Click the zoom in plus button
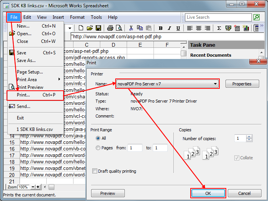 pos(38,187)
